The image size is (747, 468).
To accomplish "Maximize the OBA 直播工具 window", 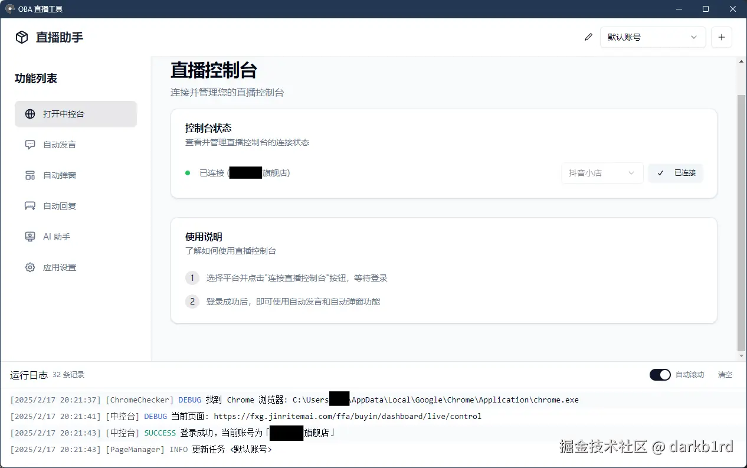I will [x=706, y=9].
